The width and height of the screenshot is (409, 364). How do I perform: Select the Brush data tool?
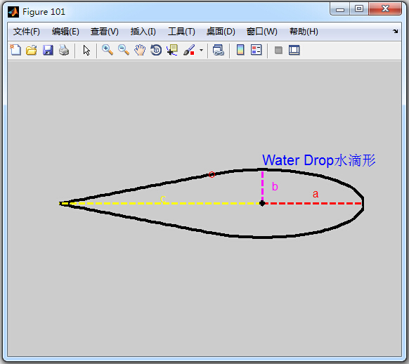point(189,50)
